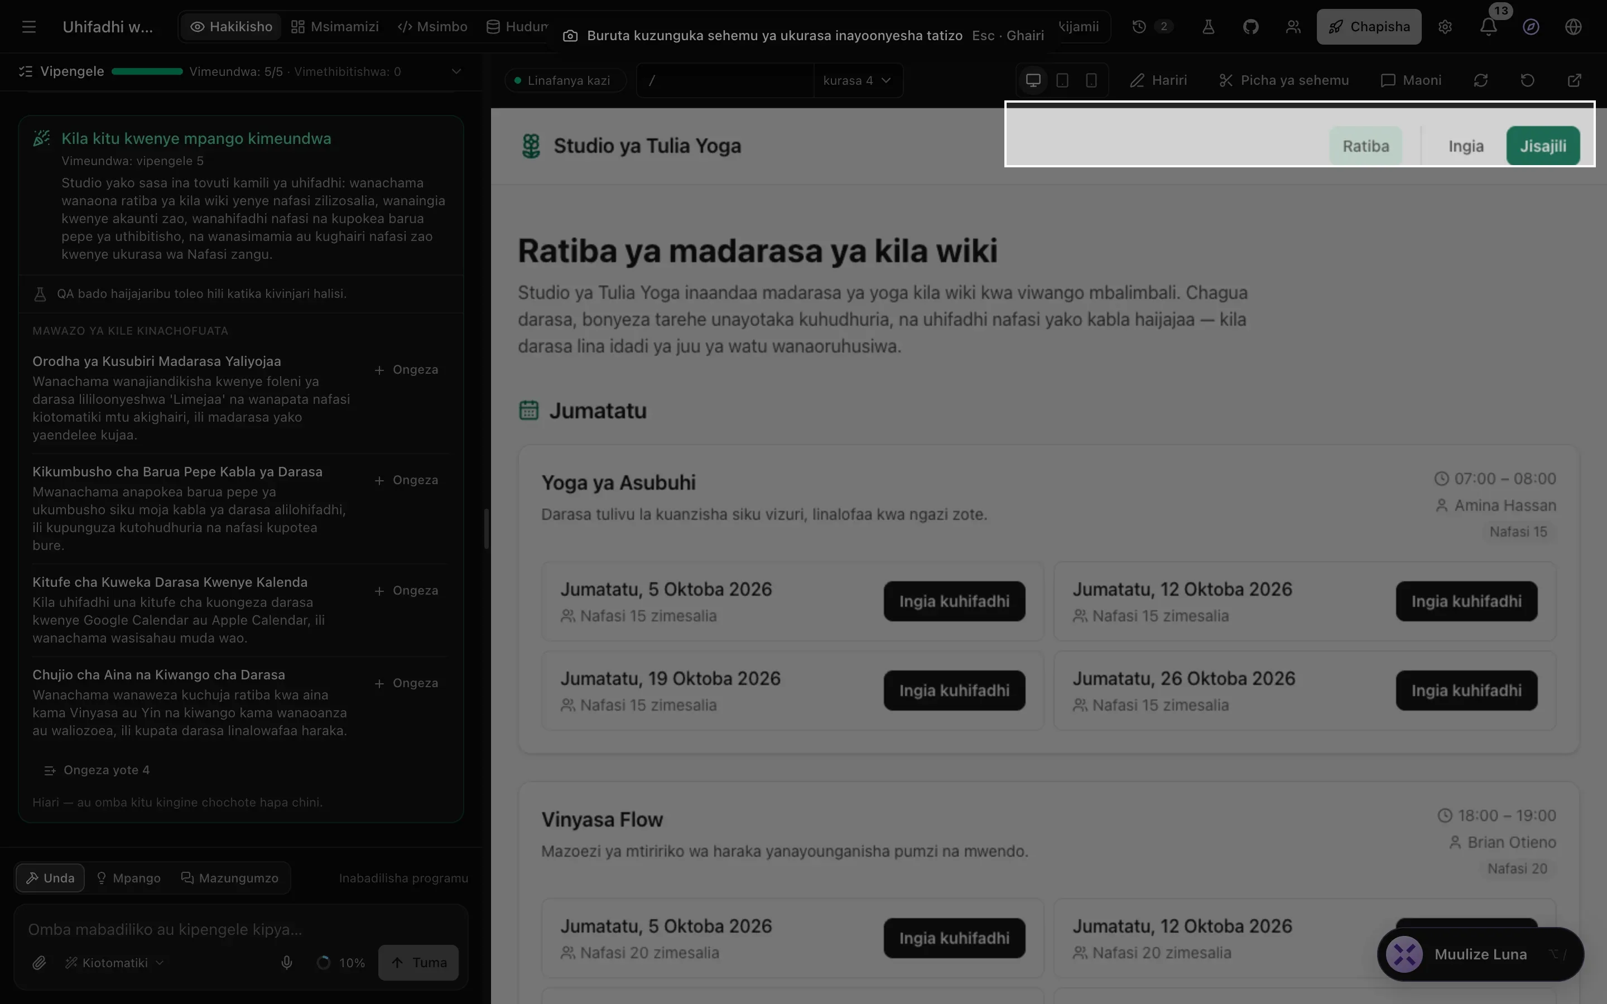This screenshot has height=1004, width=1607.
Task: Click the Hariri edit tool
Action: coord(1159,80)
